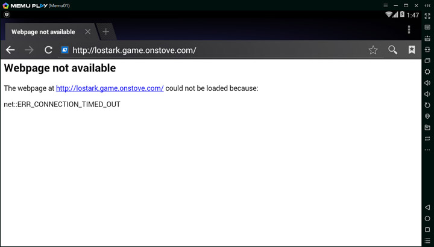Click the Wi-Fi signal indicator in status bar
The width and height of the screenshot is (434, 247).
coord(389,14)
